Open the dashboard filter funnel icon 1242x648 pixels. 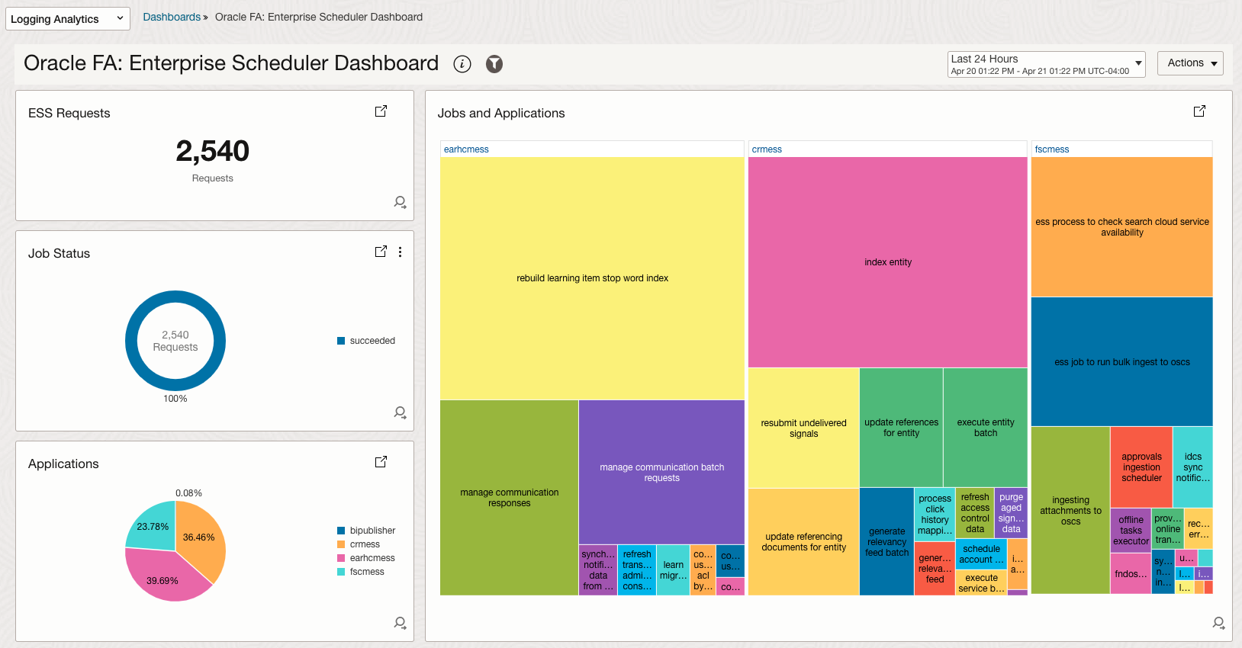(x=494, y=64)
